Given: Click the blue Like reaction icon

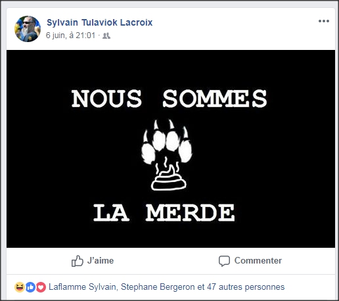Looking at the screenshot, I should coord(30,287).
